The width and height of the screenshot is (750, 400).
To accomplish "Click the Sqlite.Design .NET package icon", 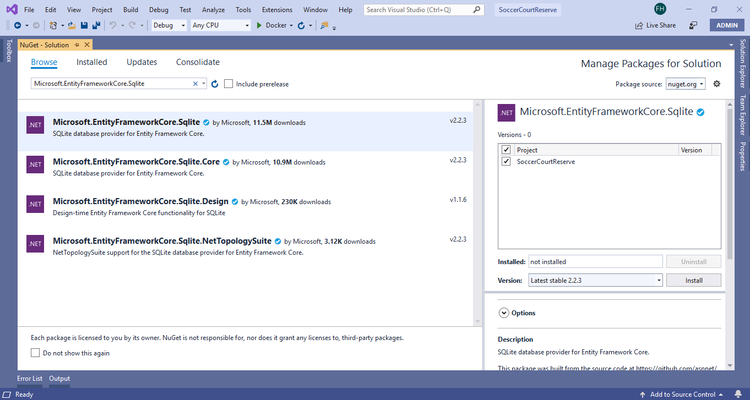I will click(x=35, y=204).
